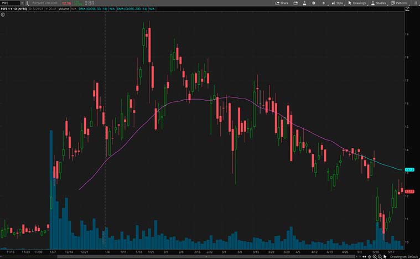Image resolution: width=420 pixels, height=259 pixels.
Task: Select the pointer cursor tool at bottom
Action: (385, 257)
